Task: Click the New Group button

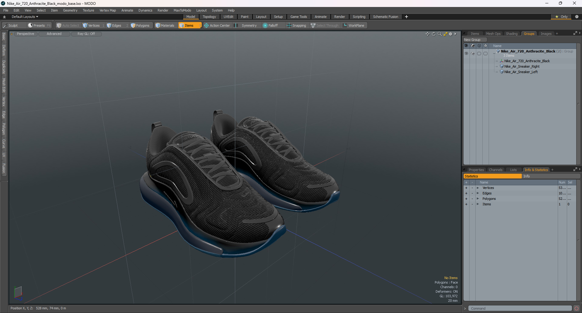Action: (475, 40)
